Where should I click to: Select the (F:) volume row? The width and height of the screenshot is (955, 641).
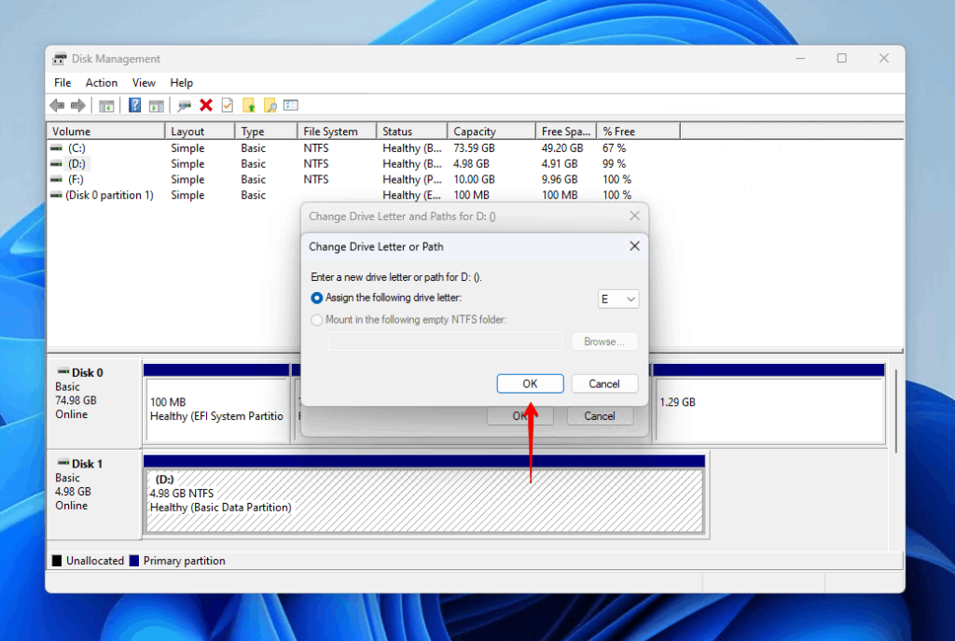point(76,179)
